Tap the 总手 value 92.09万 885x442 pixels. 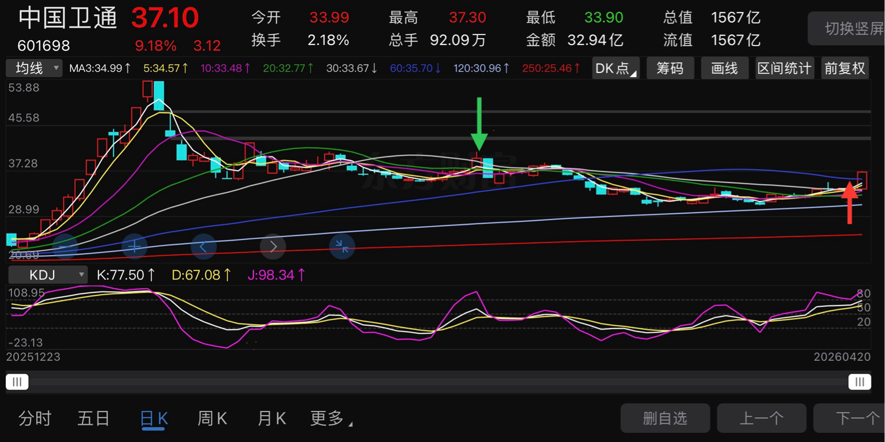tap(458, 40)
